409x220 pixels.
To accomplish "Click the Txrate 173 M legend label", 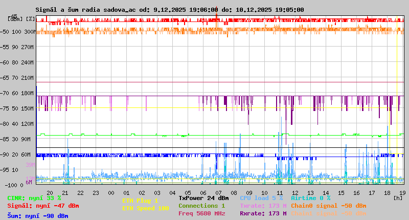I will pos(263,206).
